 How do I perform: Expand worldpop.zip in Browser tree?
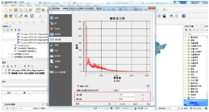pos(12,45)
